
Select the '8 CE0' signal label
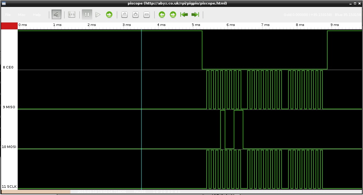tap(8, 67)
